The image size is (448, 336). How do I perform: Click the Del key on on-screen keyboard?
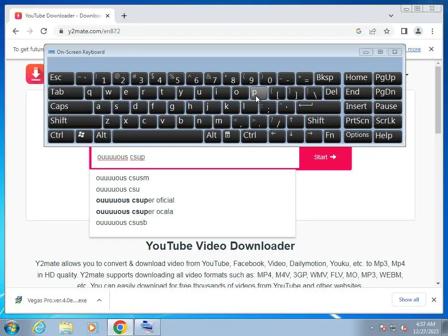(332, 93)
